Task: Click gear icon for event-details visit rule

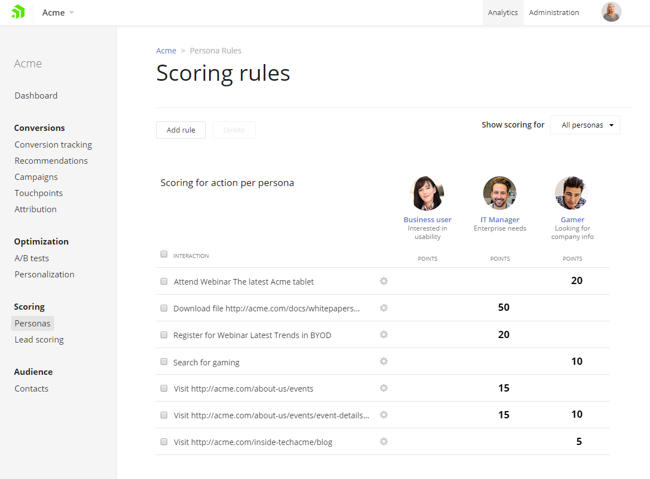Action: (384, 415)
